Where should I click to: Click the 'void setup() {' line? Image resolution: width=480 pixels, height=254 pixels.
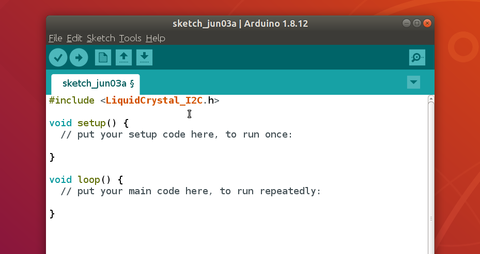[89, 123]
